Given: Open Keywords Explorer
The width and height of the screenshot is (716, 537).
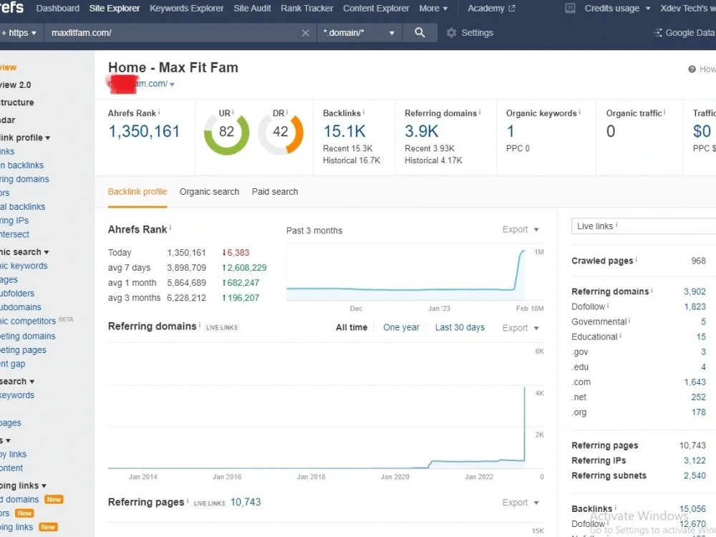Looking at the screenshot, I should [186, 8].
